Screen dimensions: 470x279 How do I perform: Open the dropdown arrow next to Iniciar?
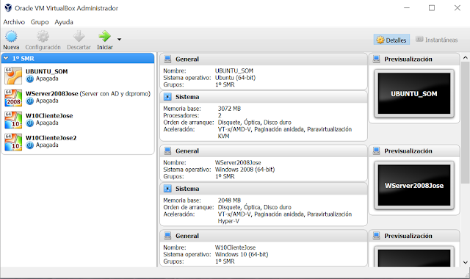tap(119, 39)
